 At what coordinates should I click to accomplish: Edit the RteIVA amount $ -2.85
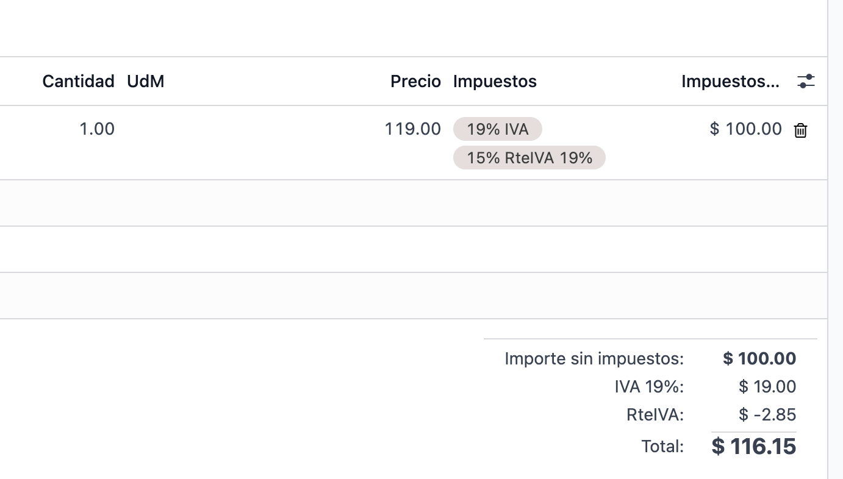pos(767,415)
